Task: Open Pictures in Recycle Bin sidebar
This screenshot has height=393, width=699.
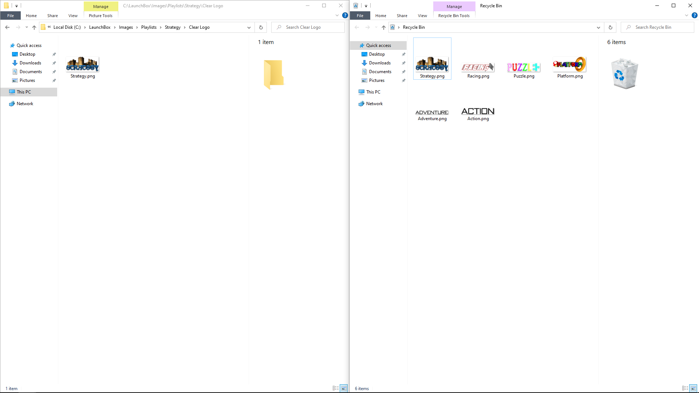Action: [377, 80]
